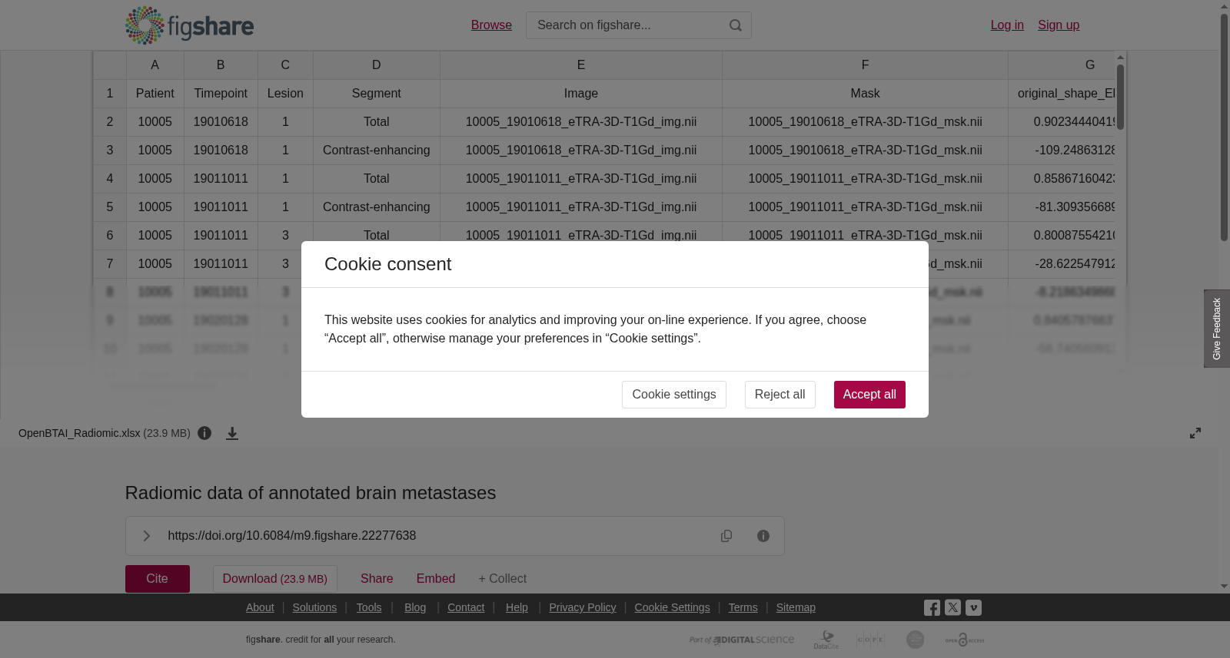Image resolution: width=1230 pixels, height=658 pixels.
Task: Click the Cite button
Action: click(x=158, y=579)
